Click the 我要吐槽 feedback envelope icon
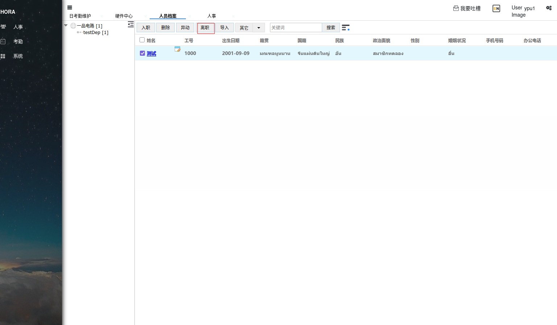 (x=456, y=8)
